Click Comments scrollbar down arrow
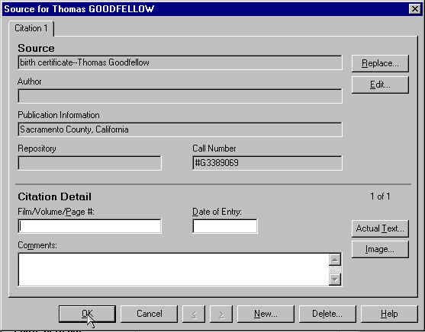 tap(335, 279)
